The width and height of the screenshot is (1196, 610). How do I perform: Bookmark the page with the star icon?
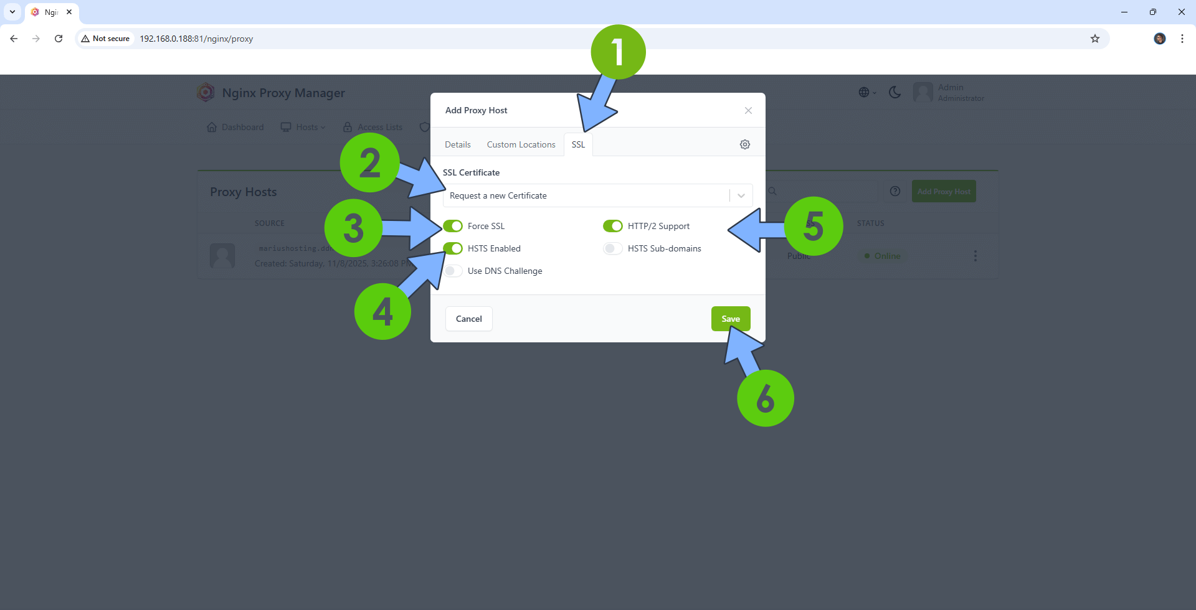click(1095, 39)
